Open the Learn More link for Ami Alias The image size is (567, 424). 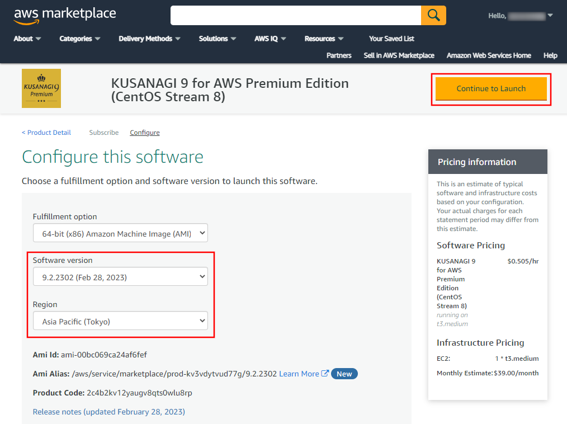point(299,374)
